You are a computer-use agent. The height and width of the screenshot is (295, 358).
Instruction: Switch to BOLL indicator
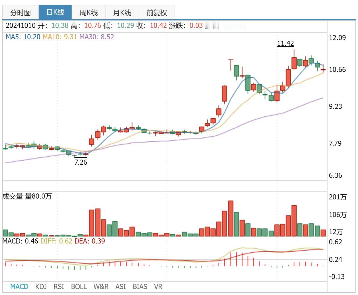pyautogui.click(x=79, y=286)
